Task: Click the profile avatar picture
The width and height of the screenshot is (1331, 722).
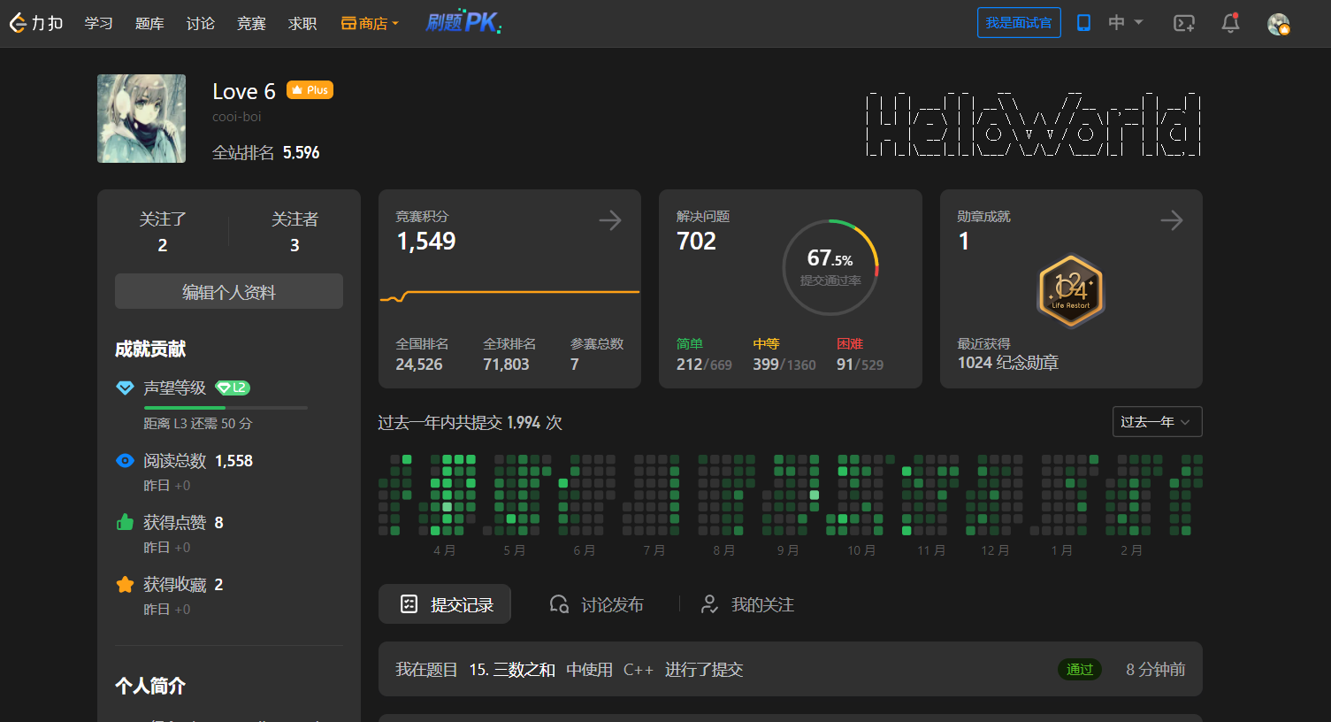Action: 142,119
